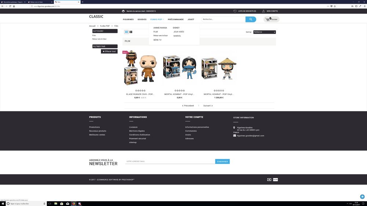The width and height of the screenshot is (367, 206).
Task: Select Marvel in the submenu
Action: tap(177, 36)
